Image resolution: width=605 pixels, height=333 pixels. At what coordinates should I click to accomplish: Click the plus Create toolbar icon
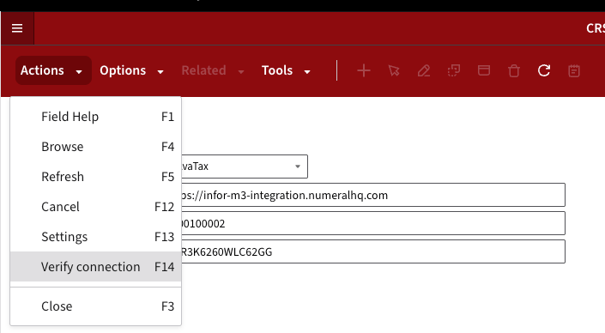point(364,70)
